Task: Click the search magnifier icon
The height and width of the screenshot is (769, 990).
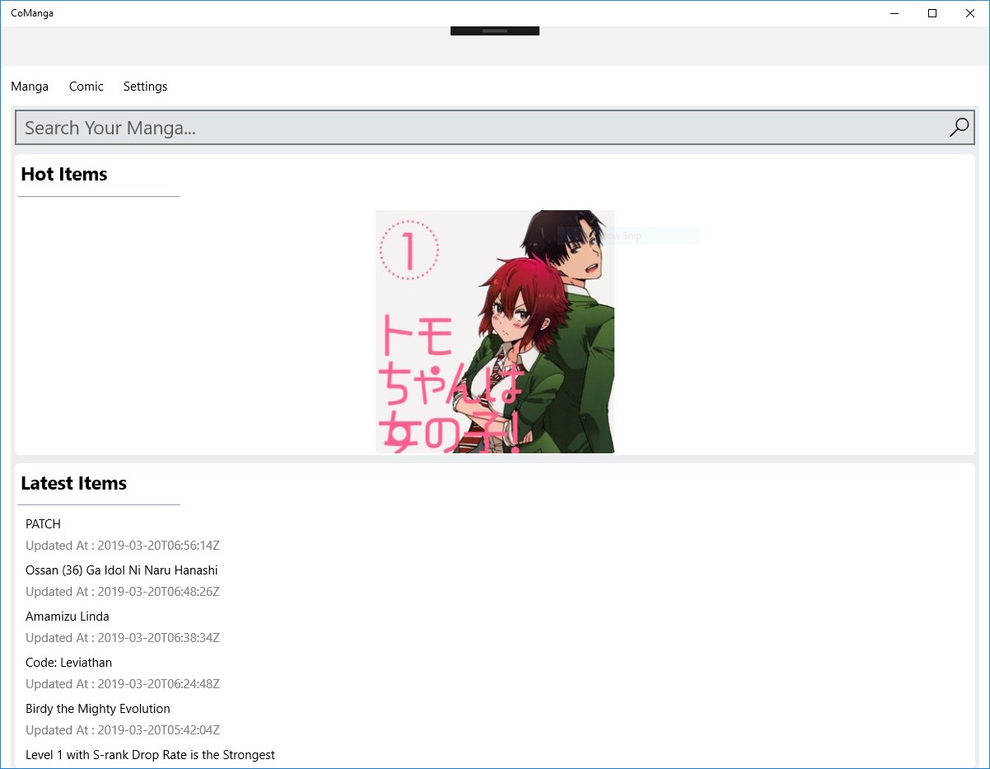Action: (x=959, y=128)
